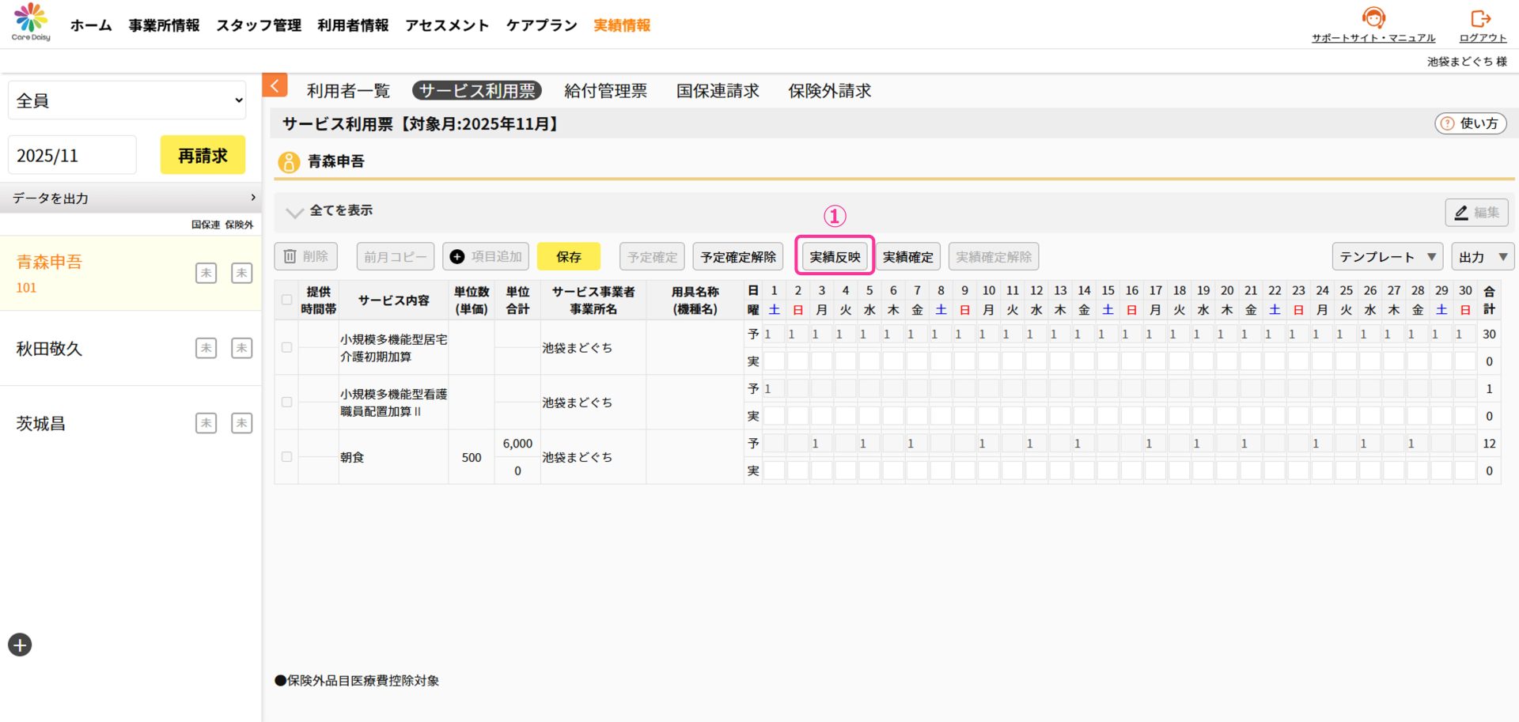Check the 朝食 row checkbox
1519x722 pixels.
(286, 457)
